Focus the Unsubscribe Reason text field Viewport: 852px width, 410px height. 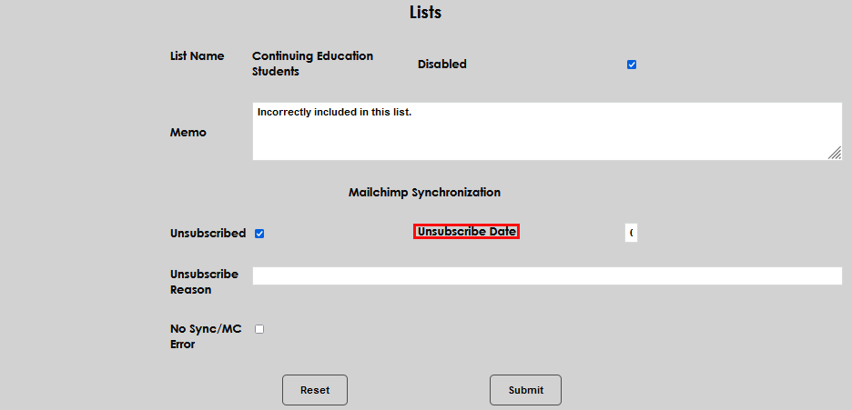tap(546, 276)
